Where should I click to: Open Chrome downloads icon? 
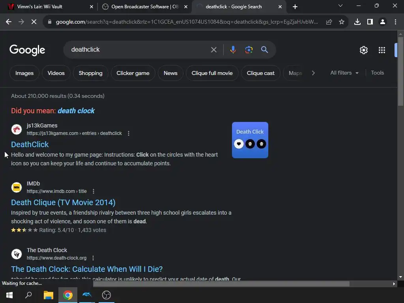[357, 22]
